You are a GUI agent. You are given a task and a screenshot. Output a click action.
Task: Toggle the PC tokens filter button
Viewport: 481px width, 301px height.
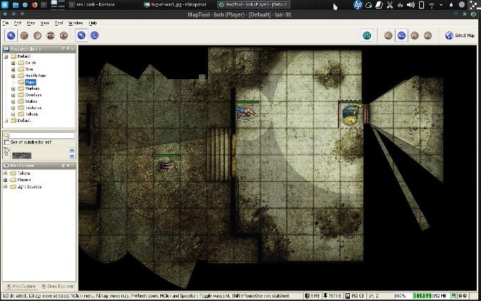[415, 35]
